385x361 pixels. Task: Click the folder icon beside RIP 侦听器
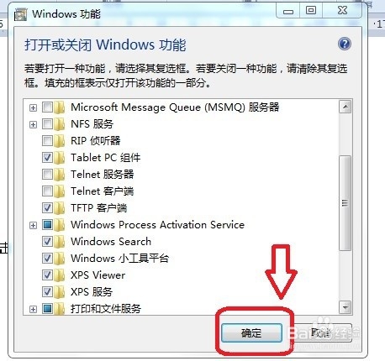[60, 141]
